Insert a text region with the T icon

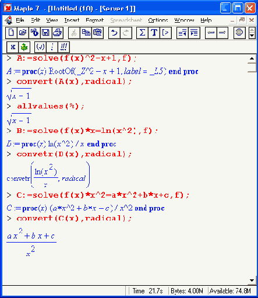coord(154,33)
